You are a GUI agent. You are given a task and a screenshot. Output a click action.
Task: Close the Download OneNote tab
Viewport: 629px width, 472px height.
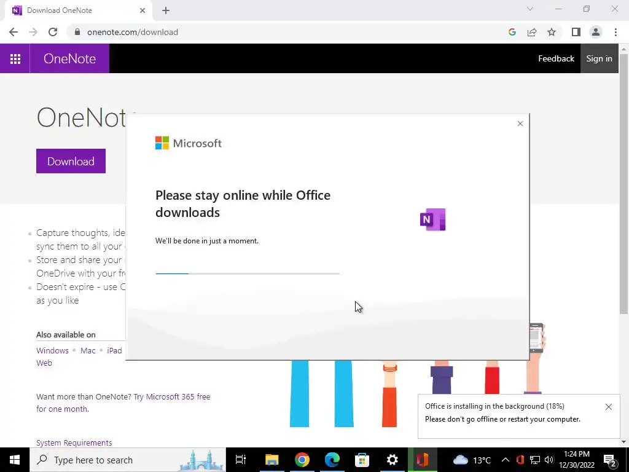(143, 10)
